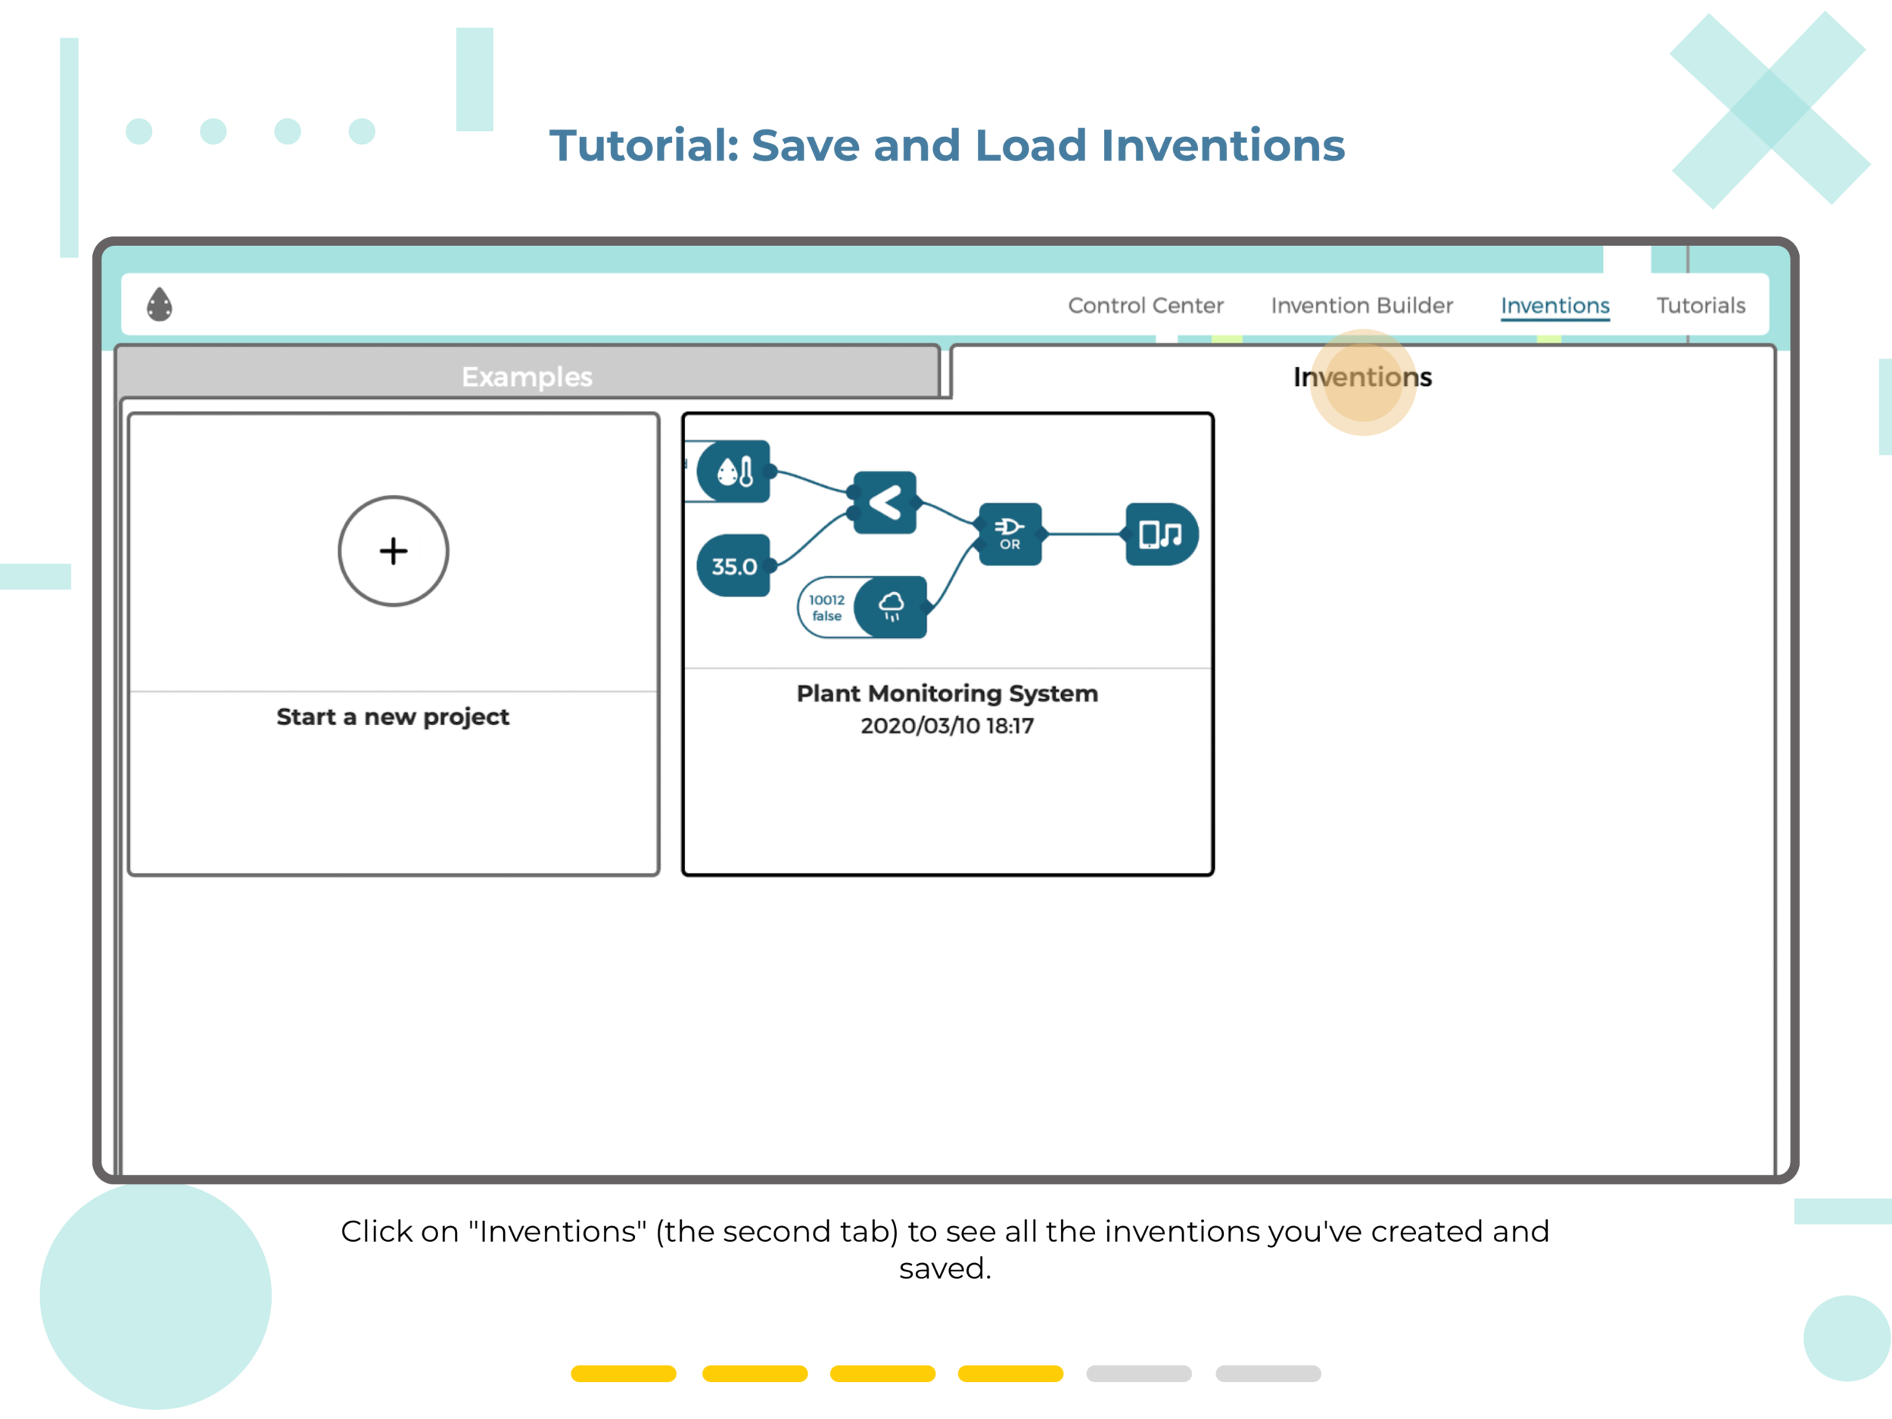Image resolution: width=1892 pixels, height=1419 pixels.
Task: Click the 10012 false label
Action: click(x=826, y=607)
